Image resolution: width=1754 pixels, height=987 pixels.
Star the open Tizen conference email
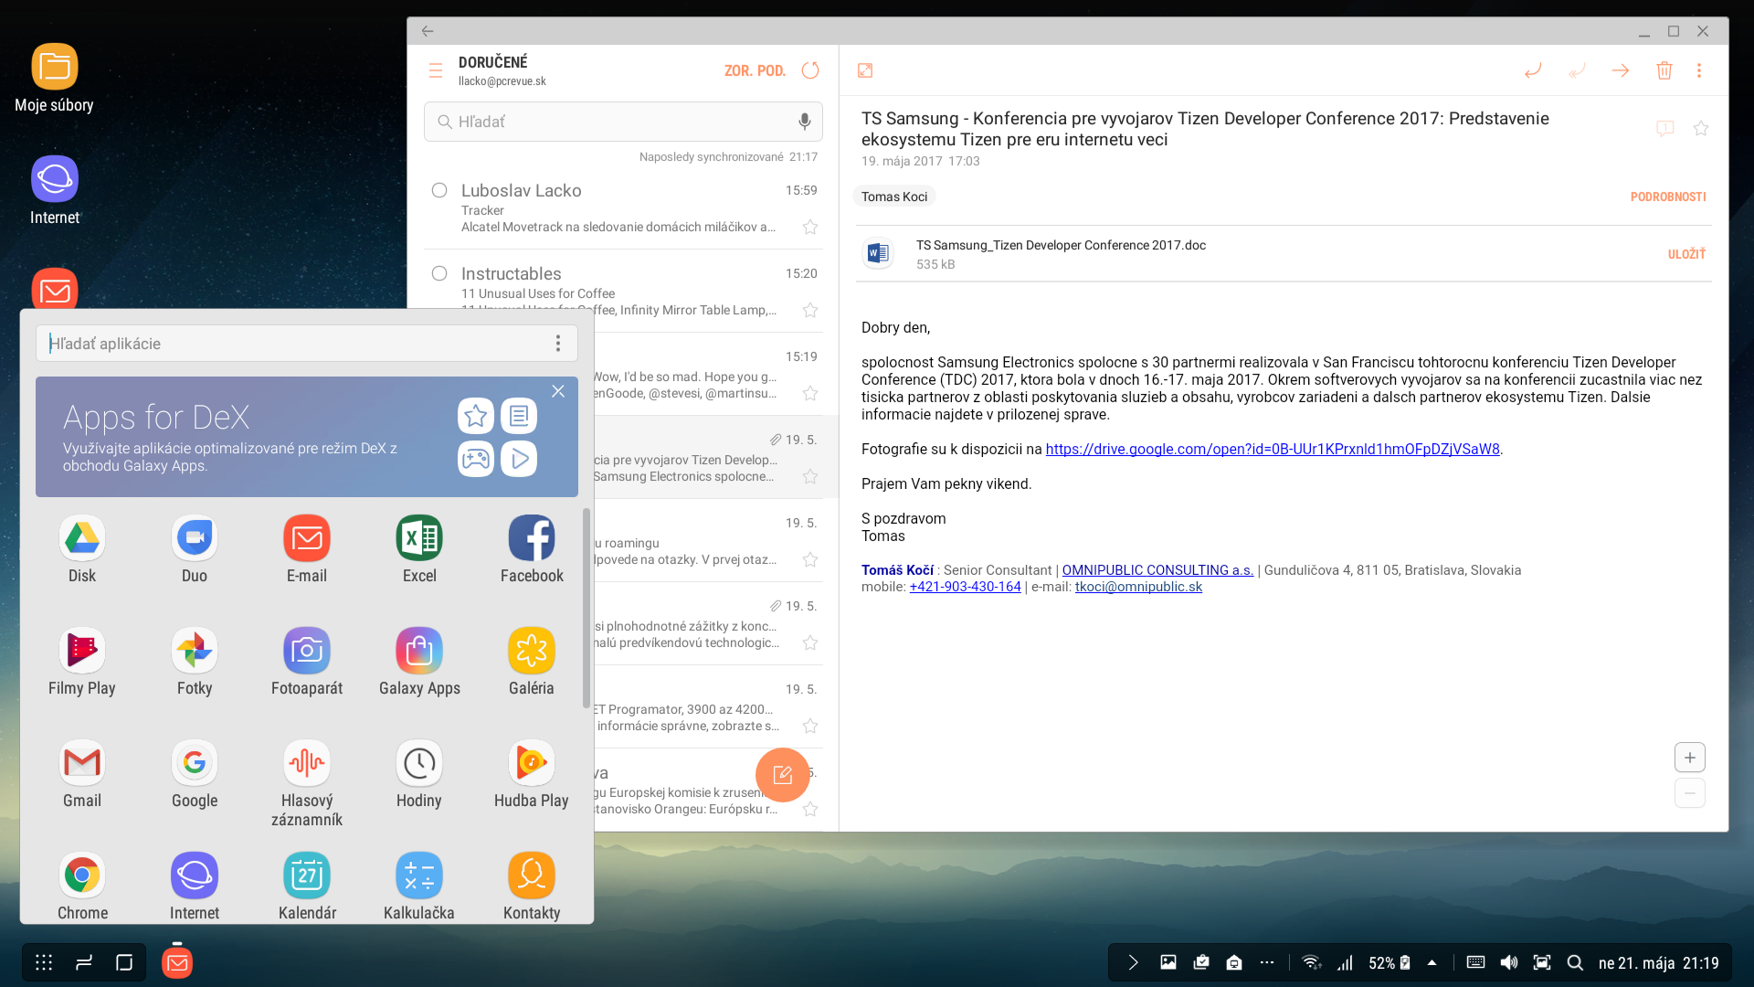pos(1701,128)
